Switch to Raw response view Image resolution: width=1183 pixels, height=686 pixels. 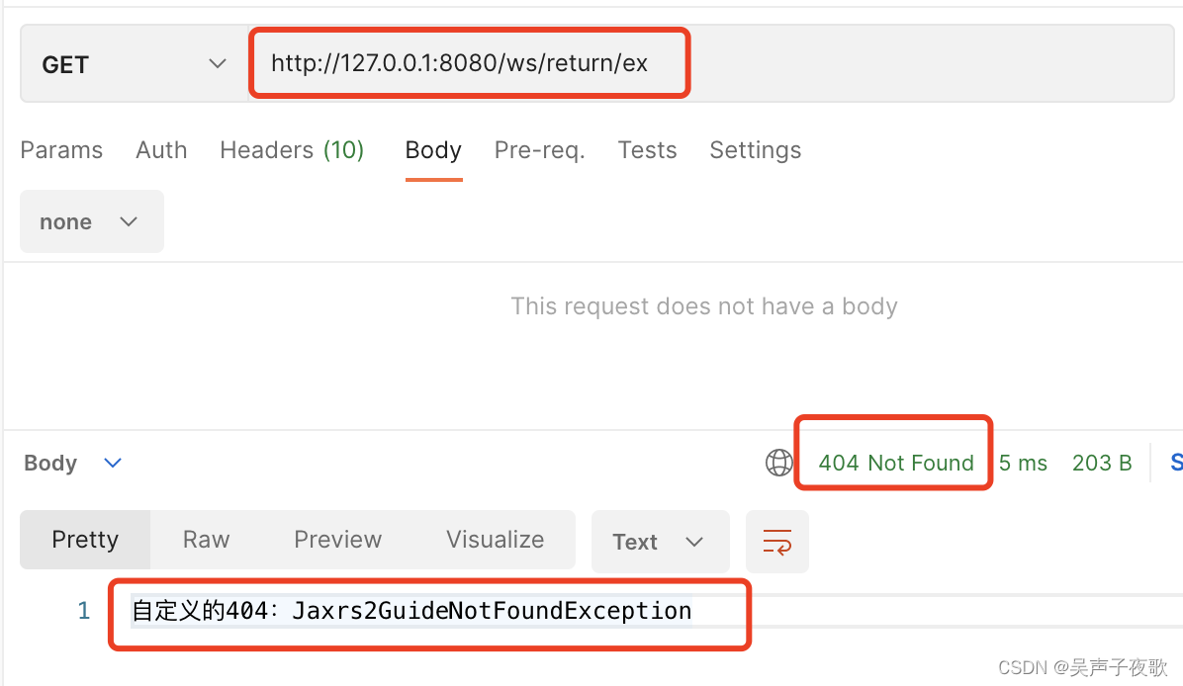[206, 540]
